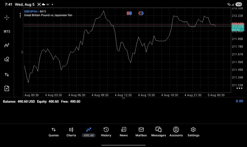Open the Messages tab
This screenshot has width=247, height=147.
159,132
